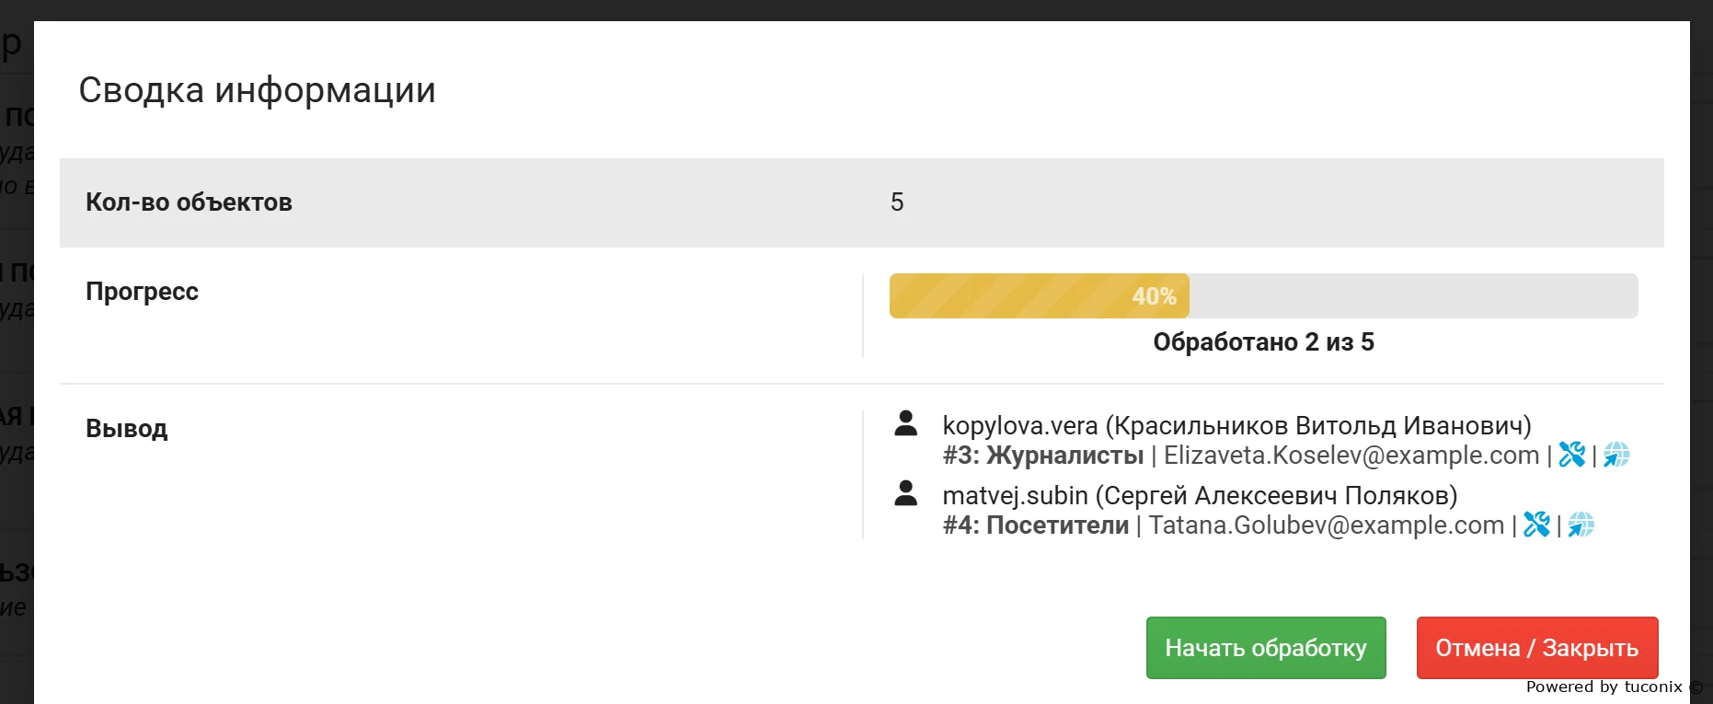1713x704 pixels.
Task: Click the Сводка информации dialog title
Action: [x=257, y=90]
